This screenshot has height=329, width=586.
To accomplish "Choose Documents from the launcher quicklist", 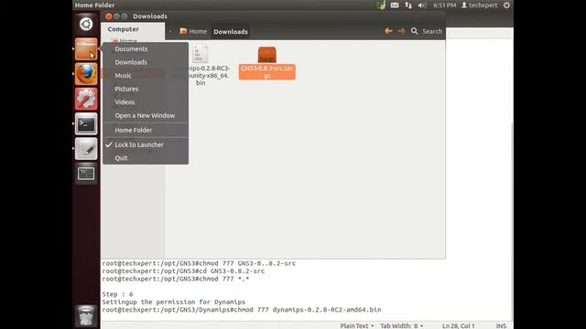I will point(131,48).
